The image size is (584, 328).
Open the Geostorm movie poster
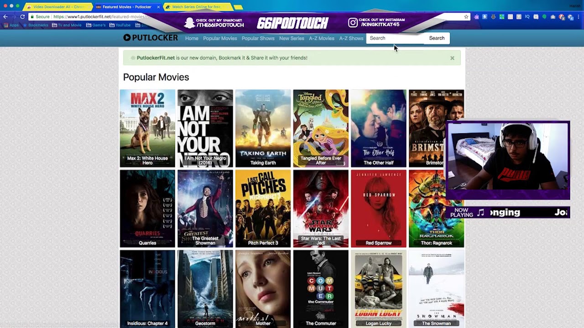click(205, 289)
